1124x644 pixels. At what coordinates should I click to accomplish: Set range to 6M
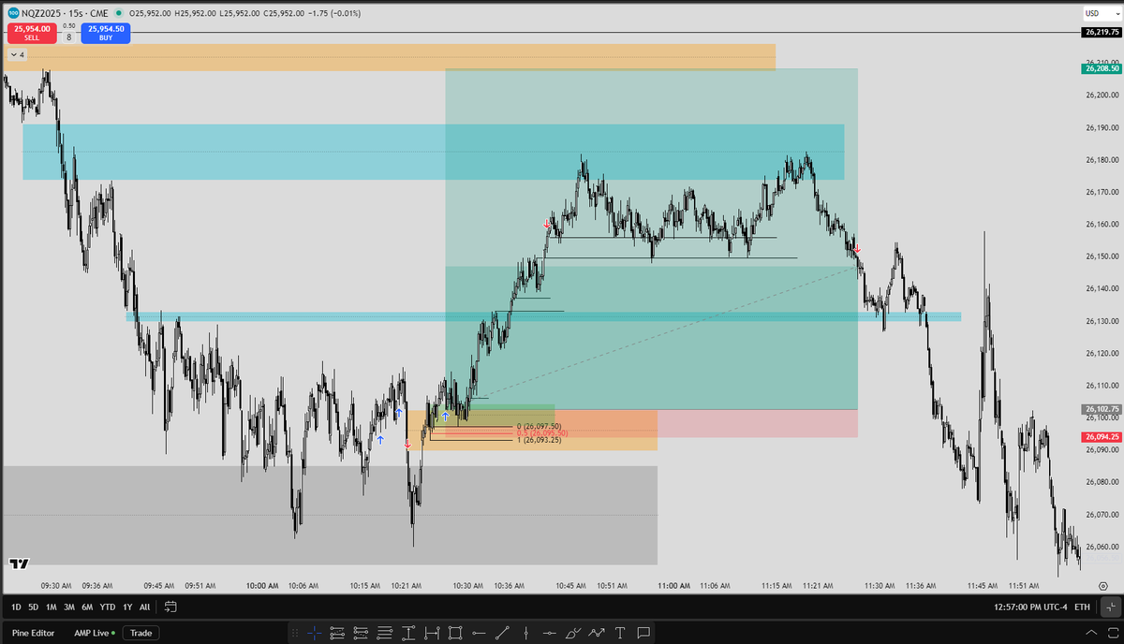[87, 607]
